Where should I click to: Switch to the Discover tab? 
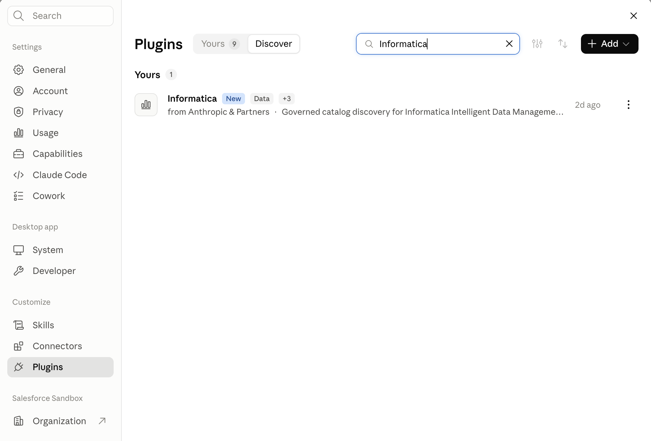tap(273, 44)
